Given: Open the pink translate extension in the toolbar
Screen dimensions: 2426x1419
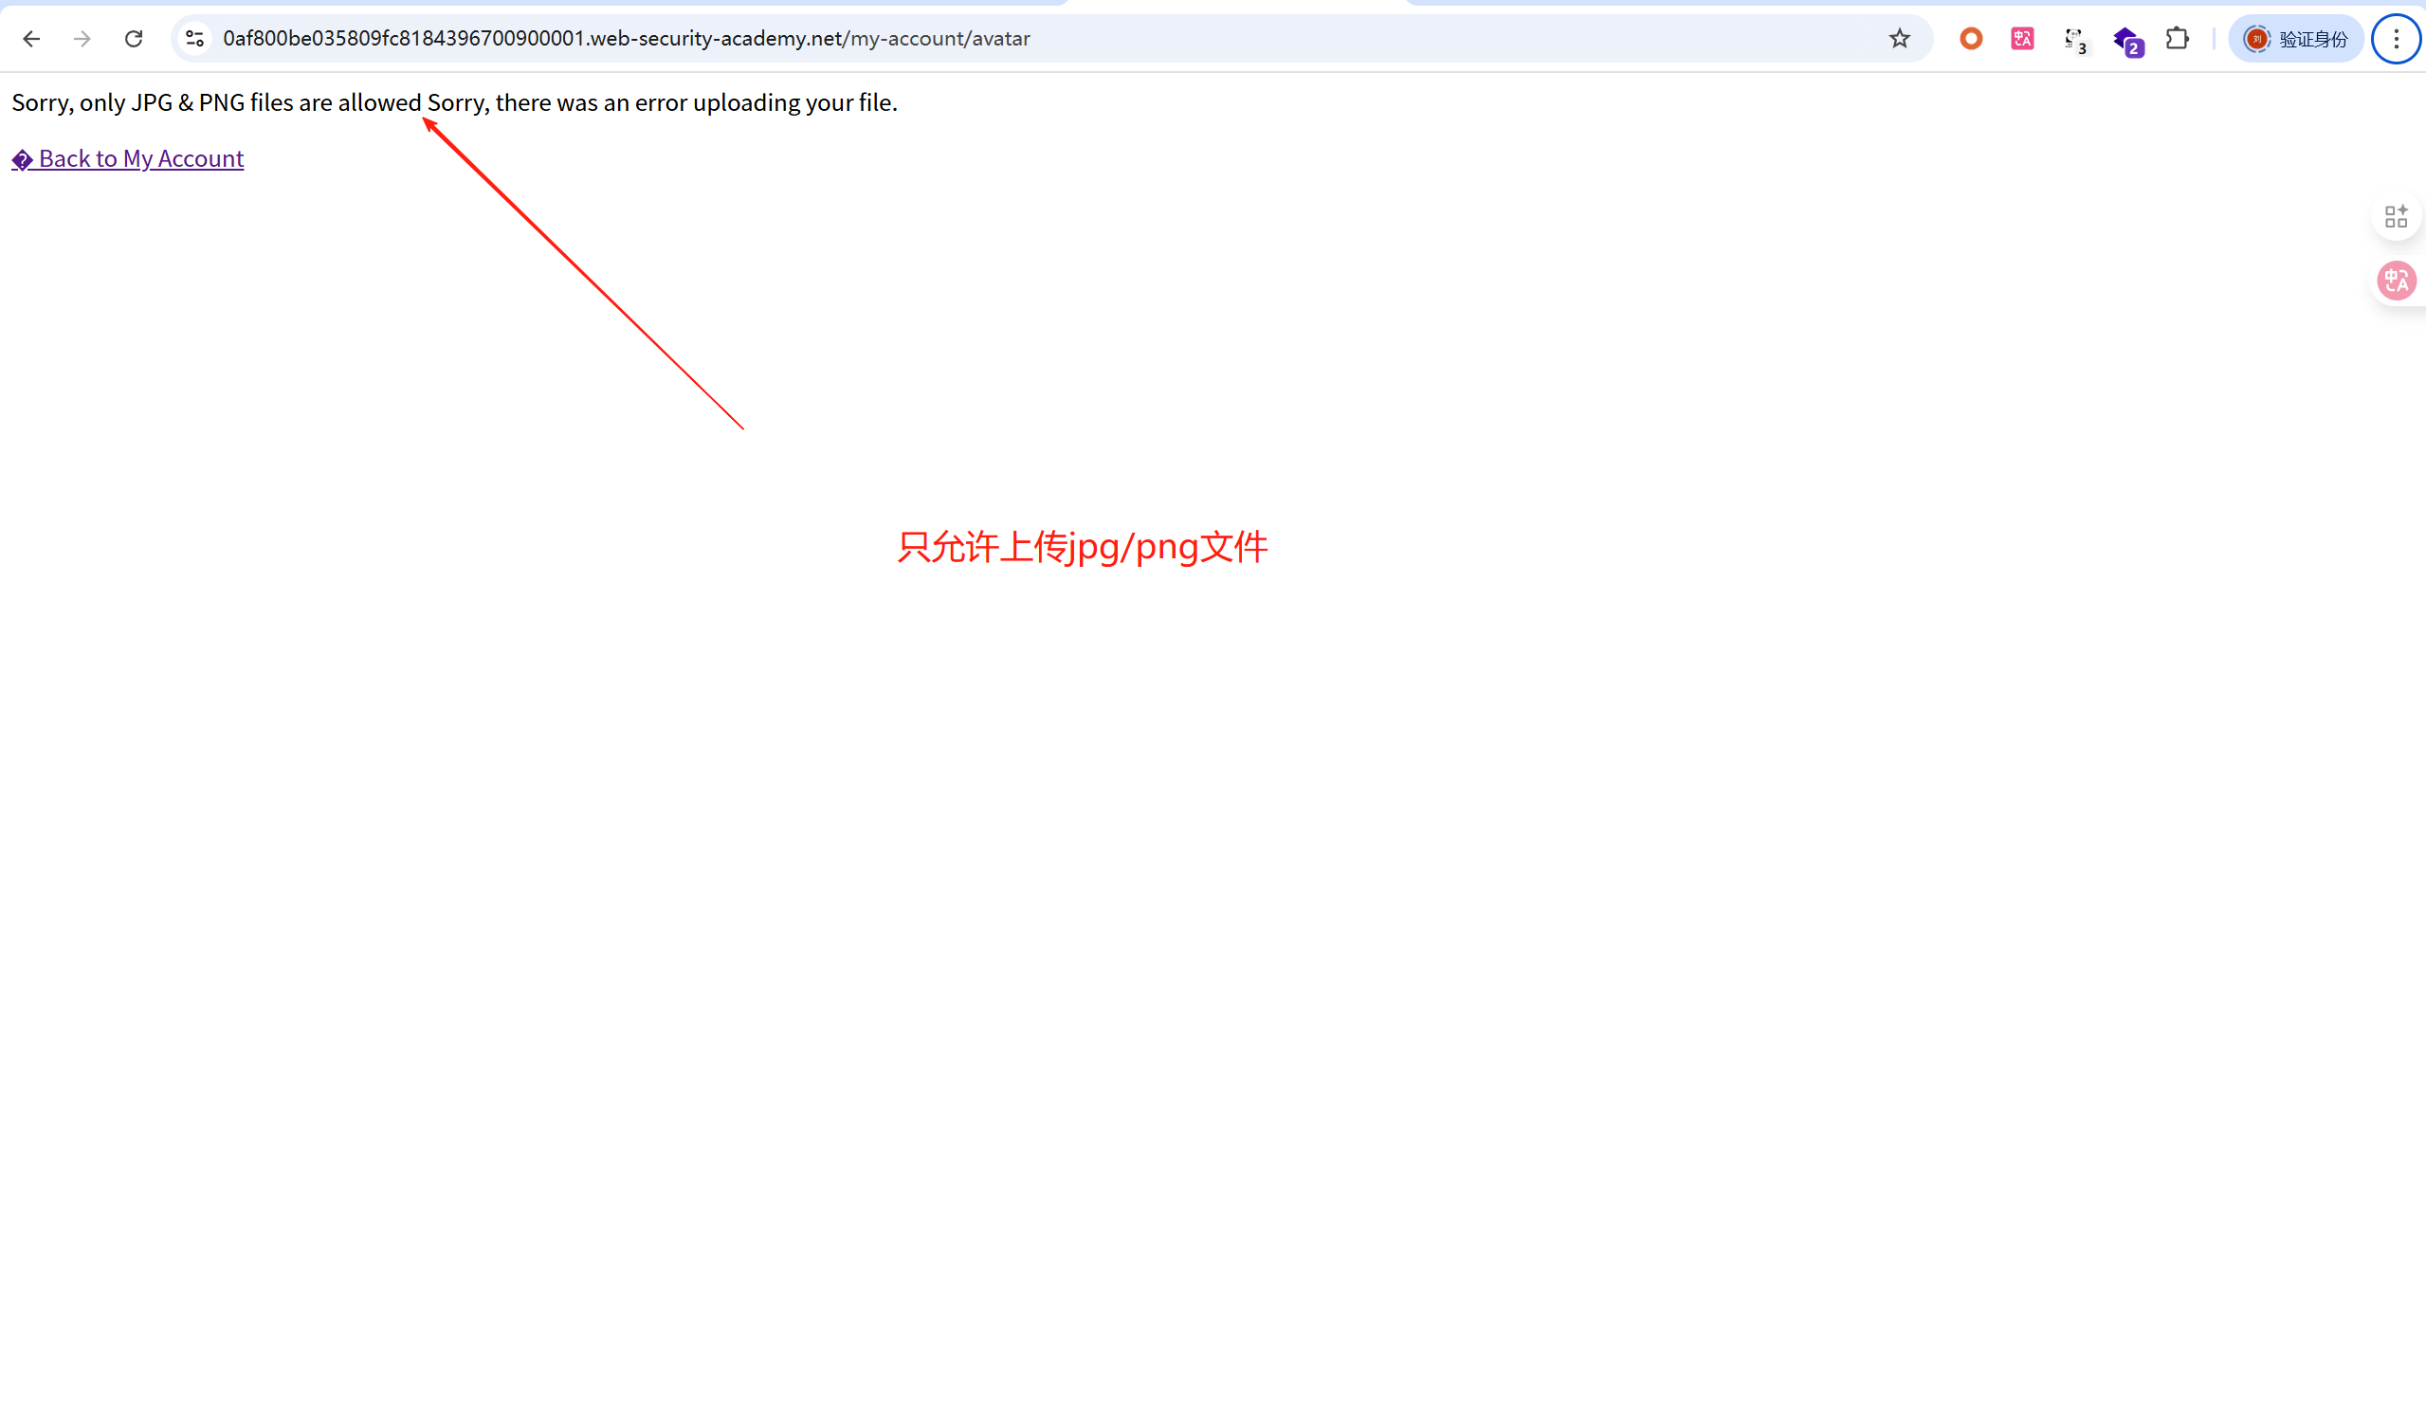Looking at the screenshot, I should pyautogui.click(x=2021, y=39).
